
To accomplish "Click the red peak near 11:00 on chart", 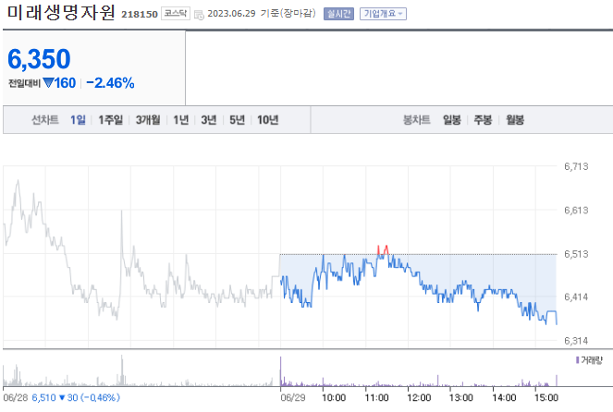I will (x=383, y=250).
